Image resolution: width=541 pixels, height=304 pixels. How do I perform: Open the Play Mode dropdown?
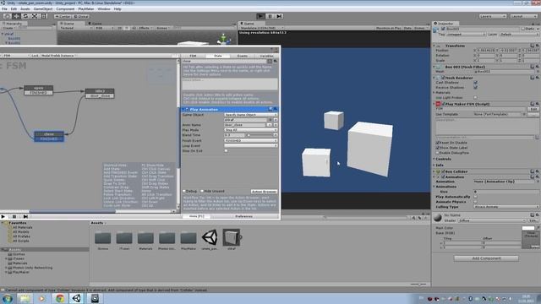click(250, 130)
